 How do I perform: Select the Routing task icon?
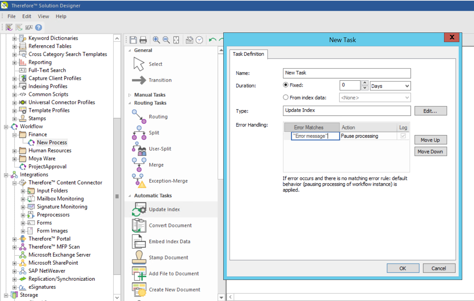139,117
